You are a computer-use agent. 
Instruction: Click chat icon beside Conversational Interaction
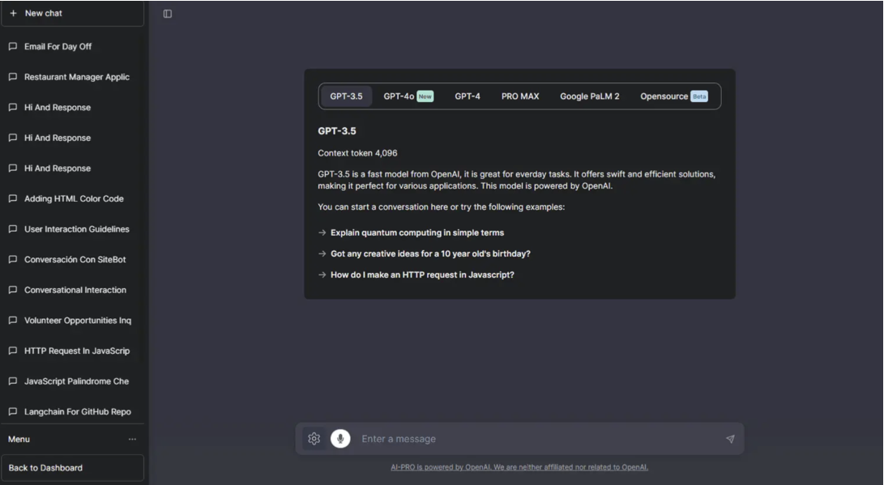coord(13,290)
